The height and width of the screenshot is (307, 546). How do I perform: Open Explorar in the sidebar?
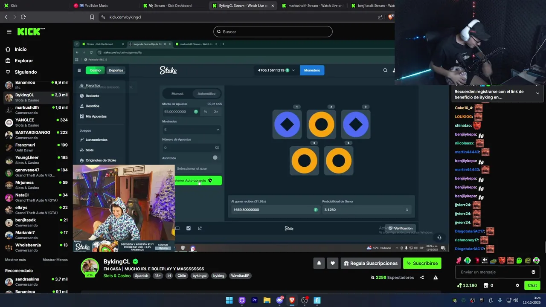pyautogui.click(x=19, y=61)
